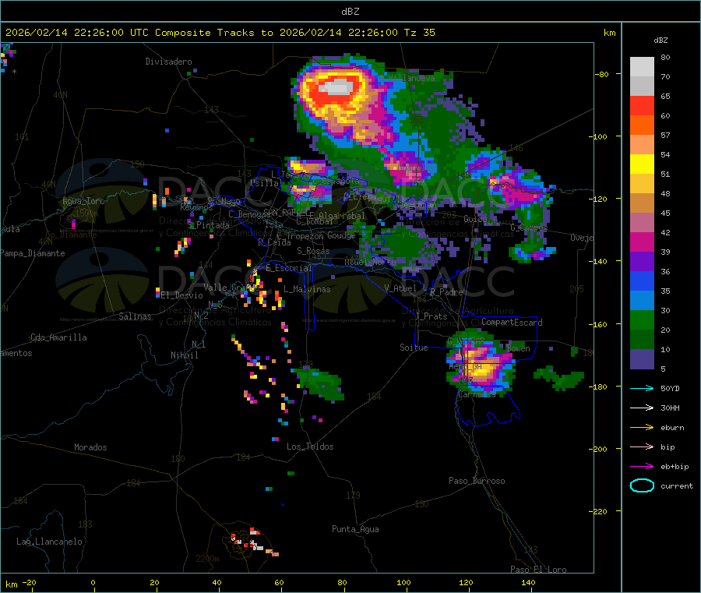
Task: Click the L_Malvinas place label
Action: 307,289
